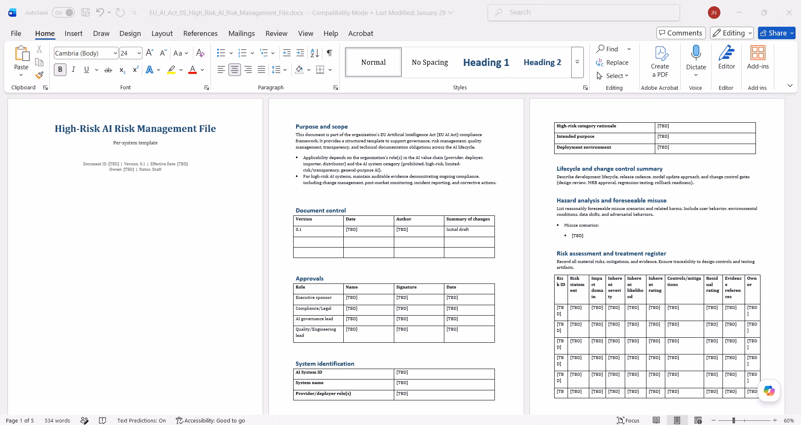
Task: Open the Editing mode dropdown
Action: pyautogui.click(x=732, y=33)
